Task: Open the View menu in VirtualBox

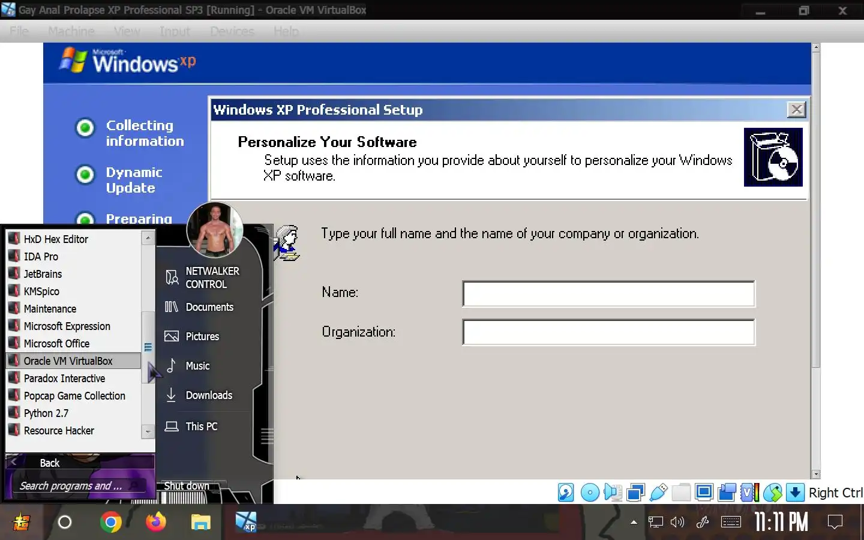Action: (x=127, y=31)
